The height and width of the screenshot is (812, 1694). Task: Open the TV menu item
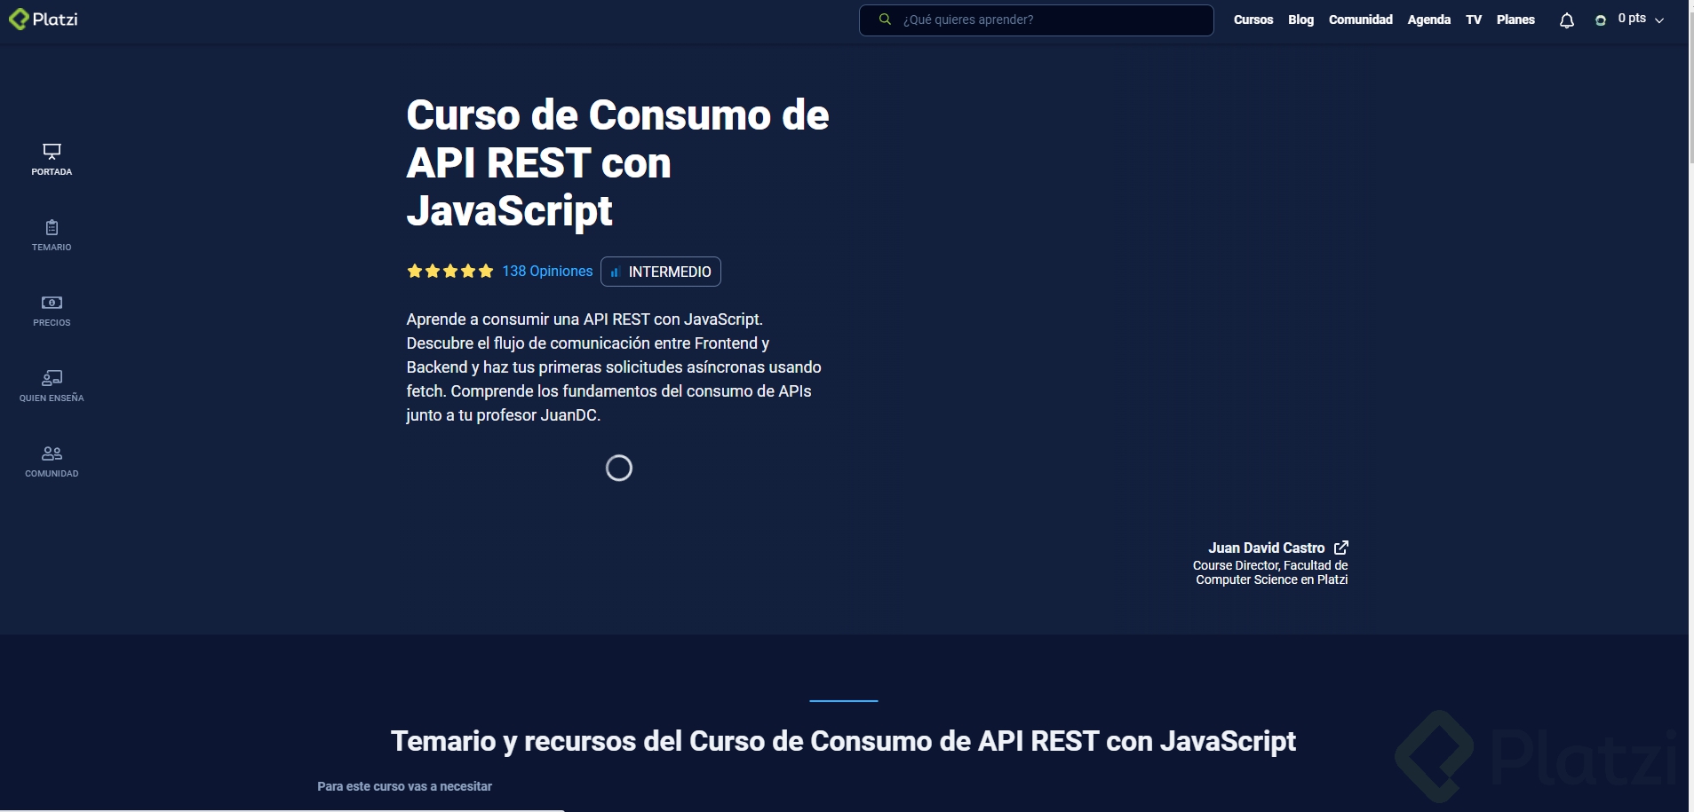tap(1474, 20)
